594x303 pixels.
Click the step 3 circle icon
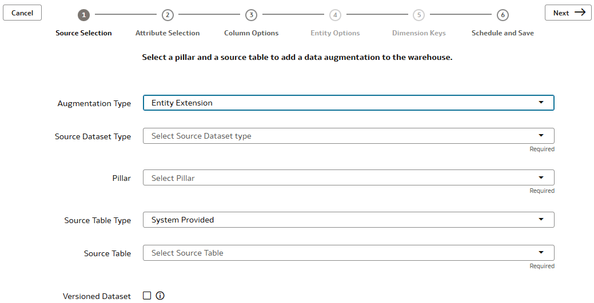click(251, 15)
